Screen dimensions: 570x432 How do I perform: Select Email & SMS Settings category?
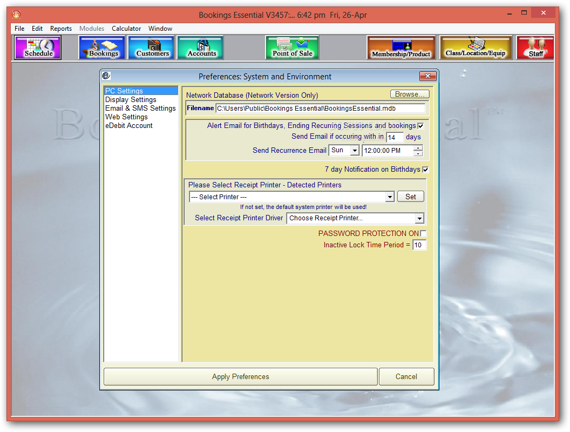click(x=141, y=108)
